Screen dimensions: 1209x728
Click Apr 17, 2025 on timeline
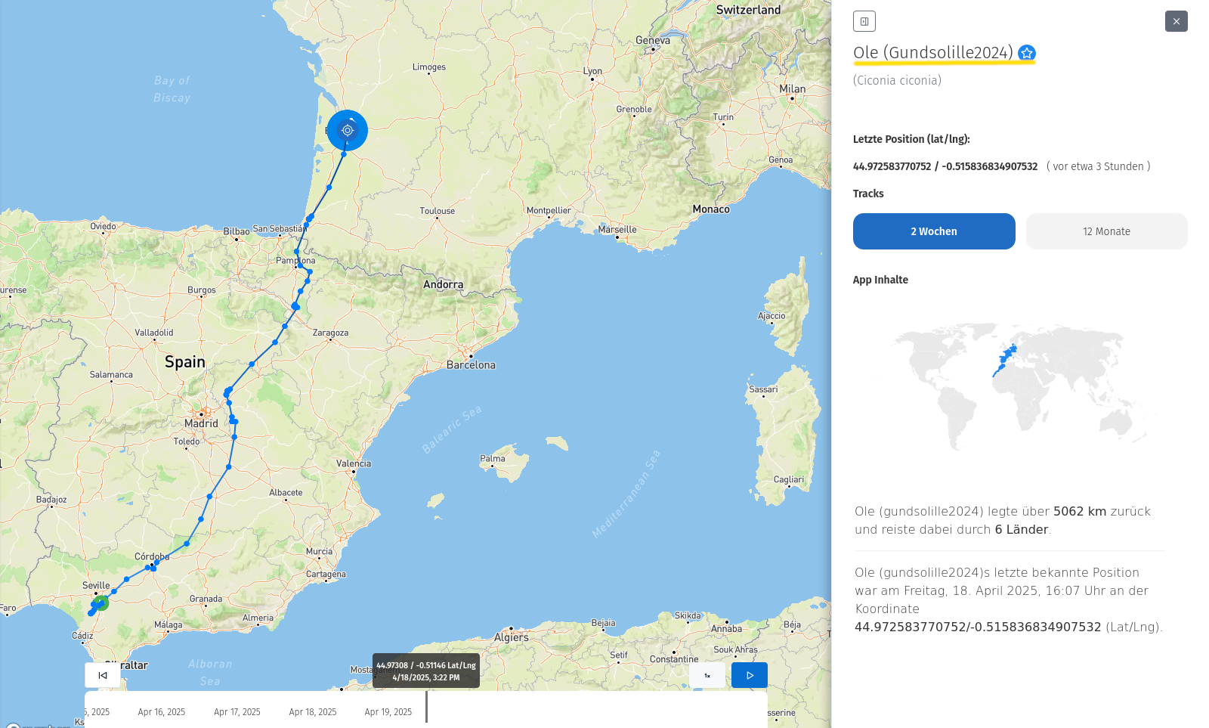tap(237, 712)
